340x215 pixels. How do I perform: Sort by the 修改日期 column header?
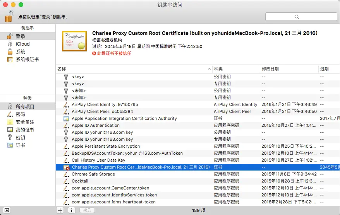click(x=289, y=69)
